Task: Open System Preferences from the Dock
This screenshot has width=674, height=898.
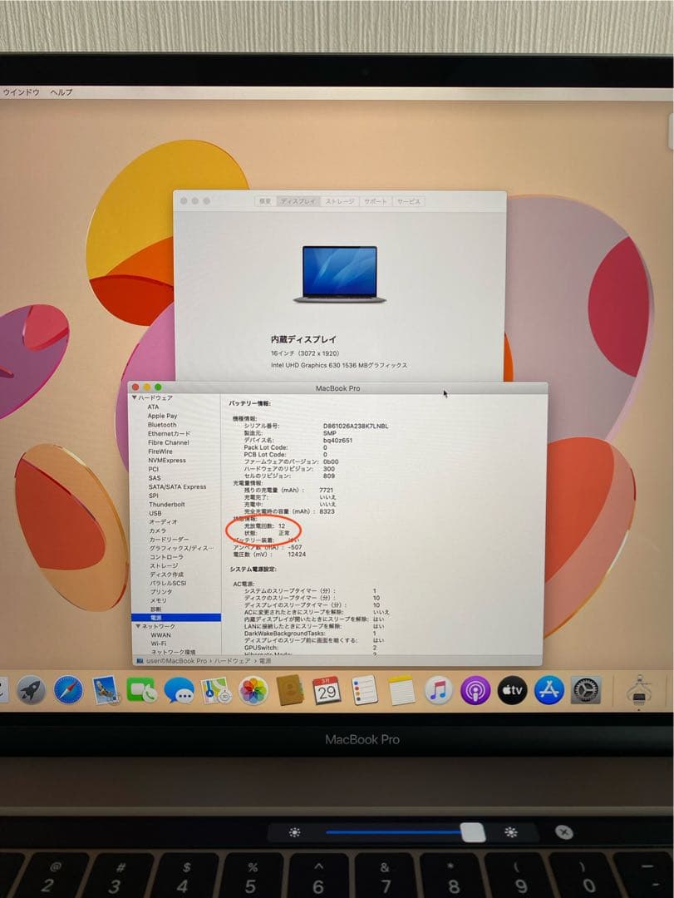Action: coord(584,690)
